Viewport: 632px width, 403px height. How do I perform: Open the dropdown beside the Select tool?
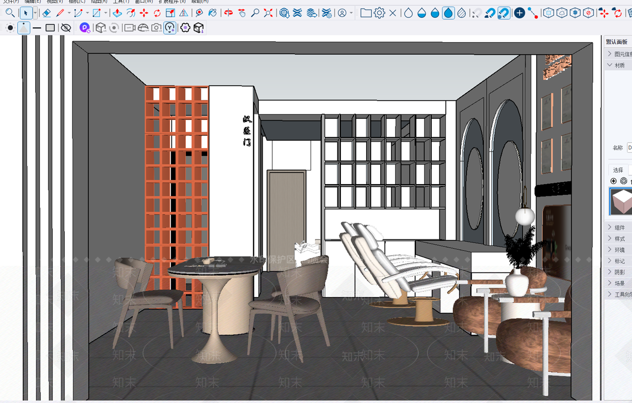35,13
